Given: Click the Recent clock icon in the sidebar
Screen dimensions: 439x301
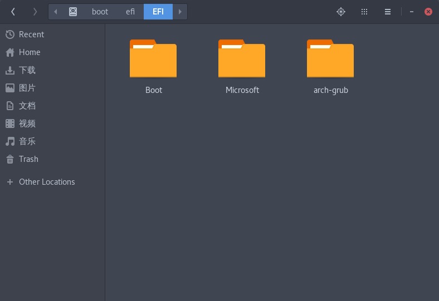Looking at the screenshot, I should 10,34.
